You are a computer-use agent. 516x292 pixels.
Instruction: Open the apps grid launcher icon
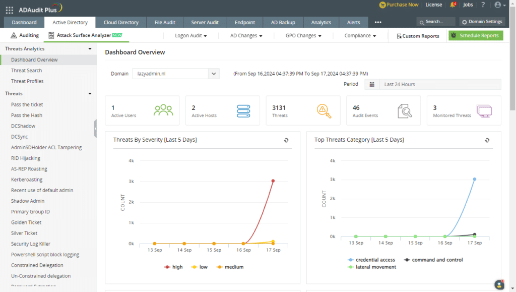pyautogui.click(x=10, y=10)
